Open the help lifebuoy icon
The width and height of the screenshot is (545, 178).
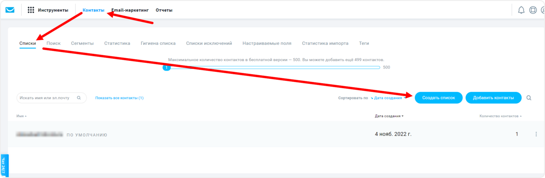(x=533, y=10)
